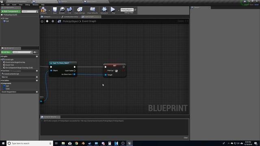Open the Window menu
This screenshot has height=146, width=260.
[x=35, y=5]
